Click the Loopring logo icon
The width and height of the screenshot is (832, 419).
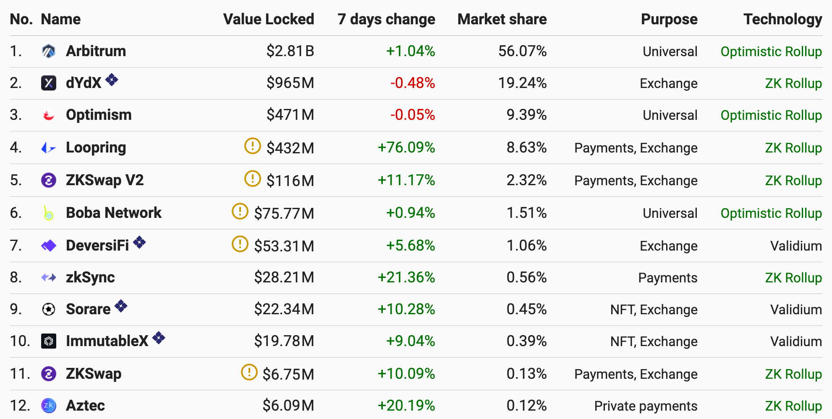tap(49, 147)
